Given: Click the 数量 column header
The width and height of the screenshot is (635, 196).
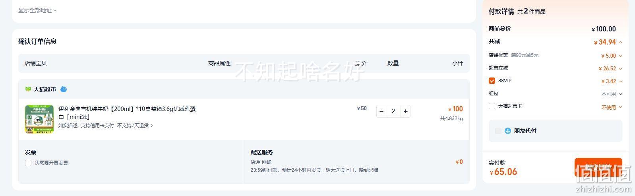Looking at the screenshot, I should click(x=393, y=63).
